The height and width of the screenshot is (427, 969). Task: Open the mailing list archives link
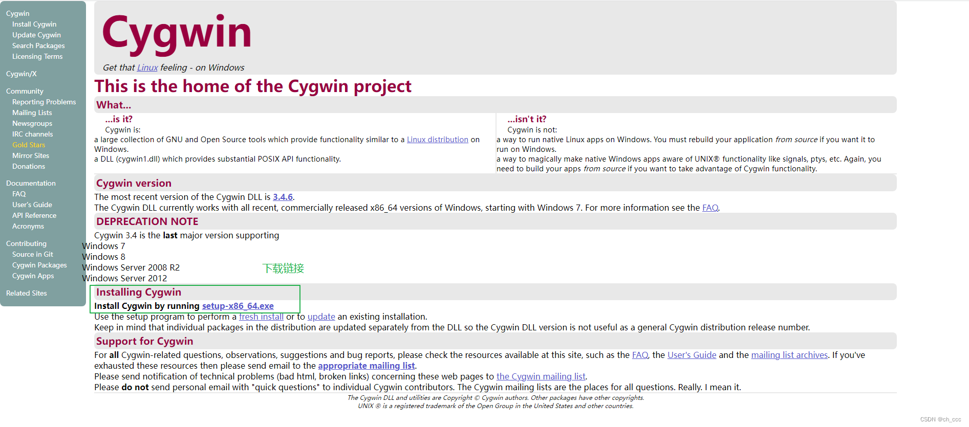pyautogui.click(x=789, y=355)
